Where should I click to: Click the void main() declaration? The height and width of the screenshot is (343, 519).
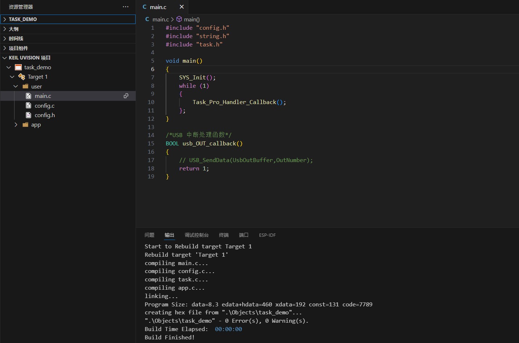point(184,61)
